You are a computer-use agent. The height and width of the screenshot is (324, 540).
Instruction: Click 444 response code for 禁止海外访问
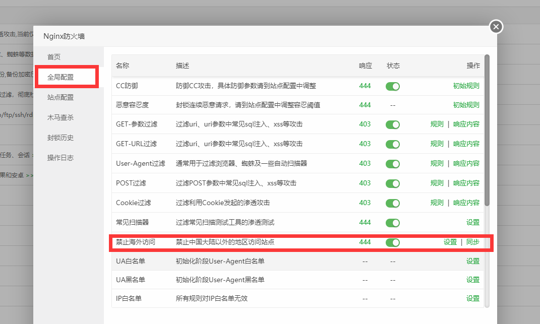coord(365,242)
